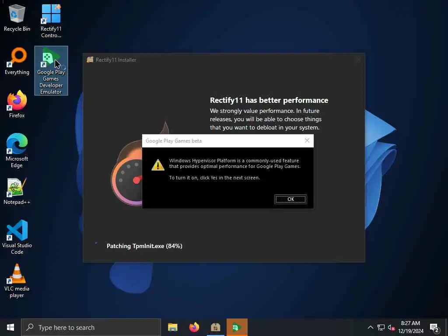Select the Microsoft Edge desktop shortcut
This screenshot has width=448, height=336.
(x=17, y=150)
